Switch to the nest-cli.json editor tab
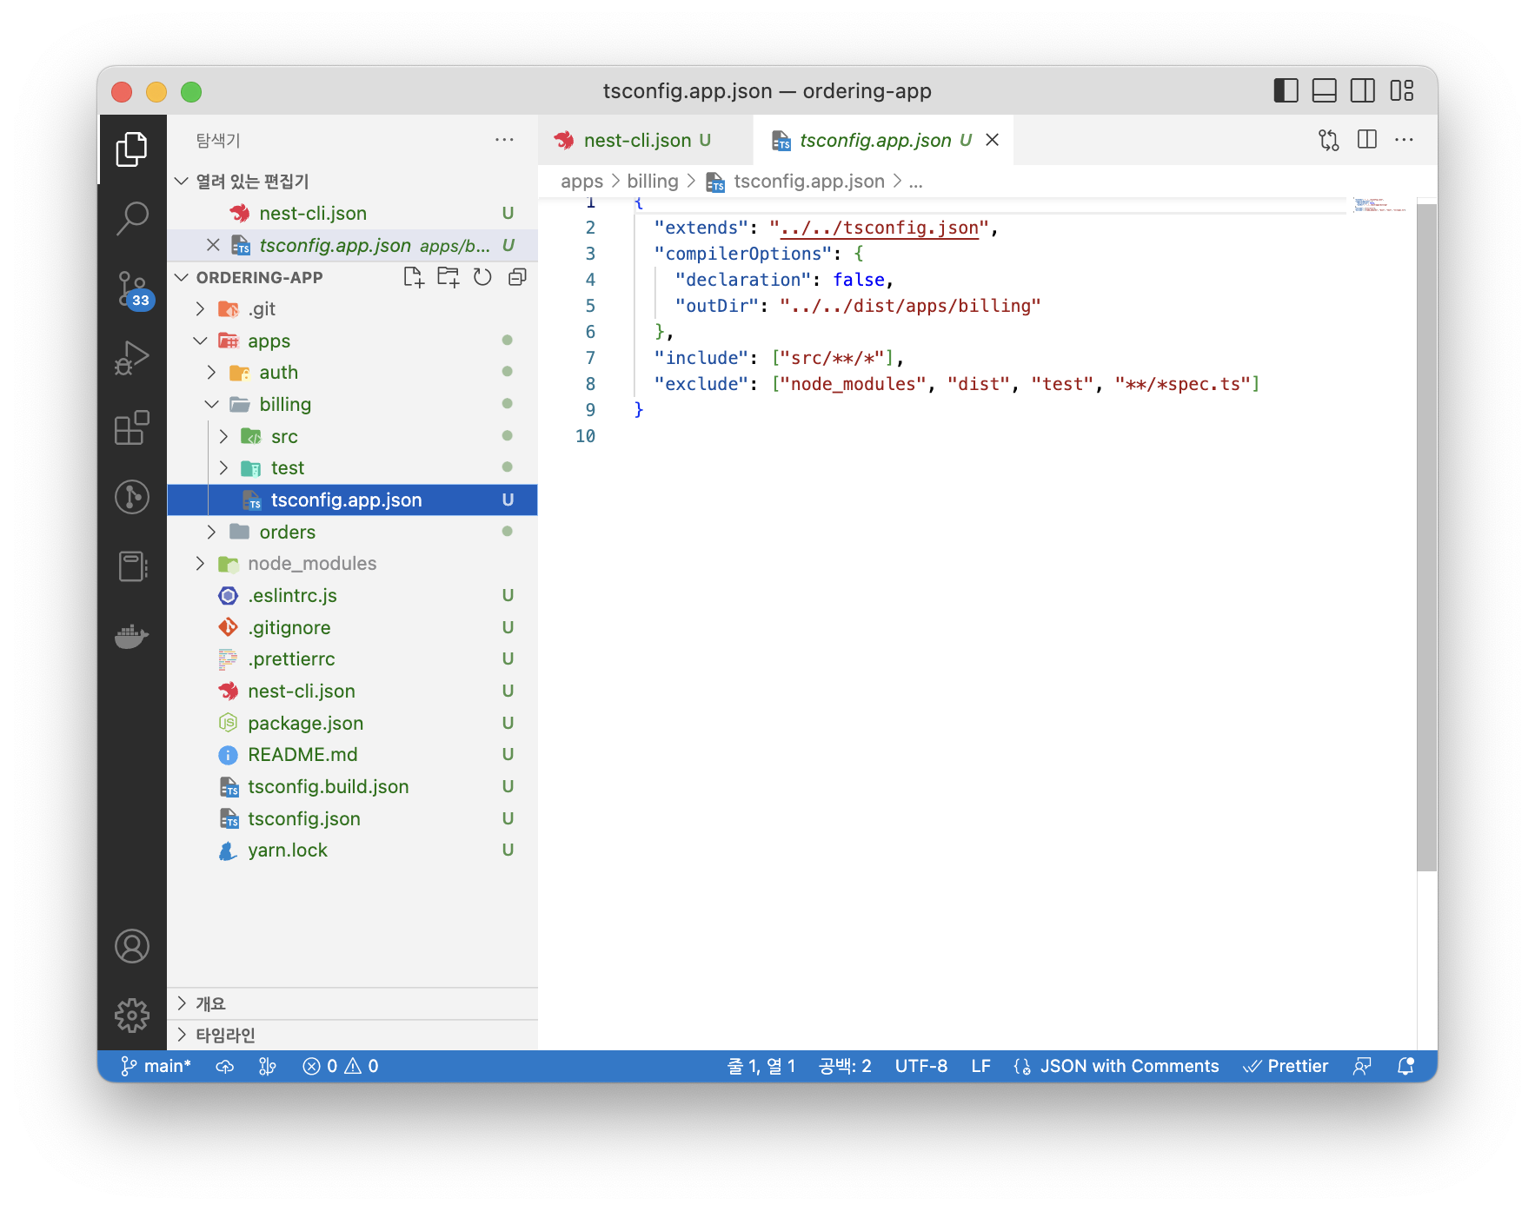The width and height of the screenshot is (1535, 1211). (x=644, y=140)
